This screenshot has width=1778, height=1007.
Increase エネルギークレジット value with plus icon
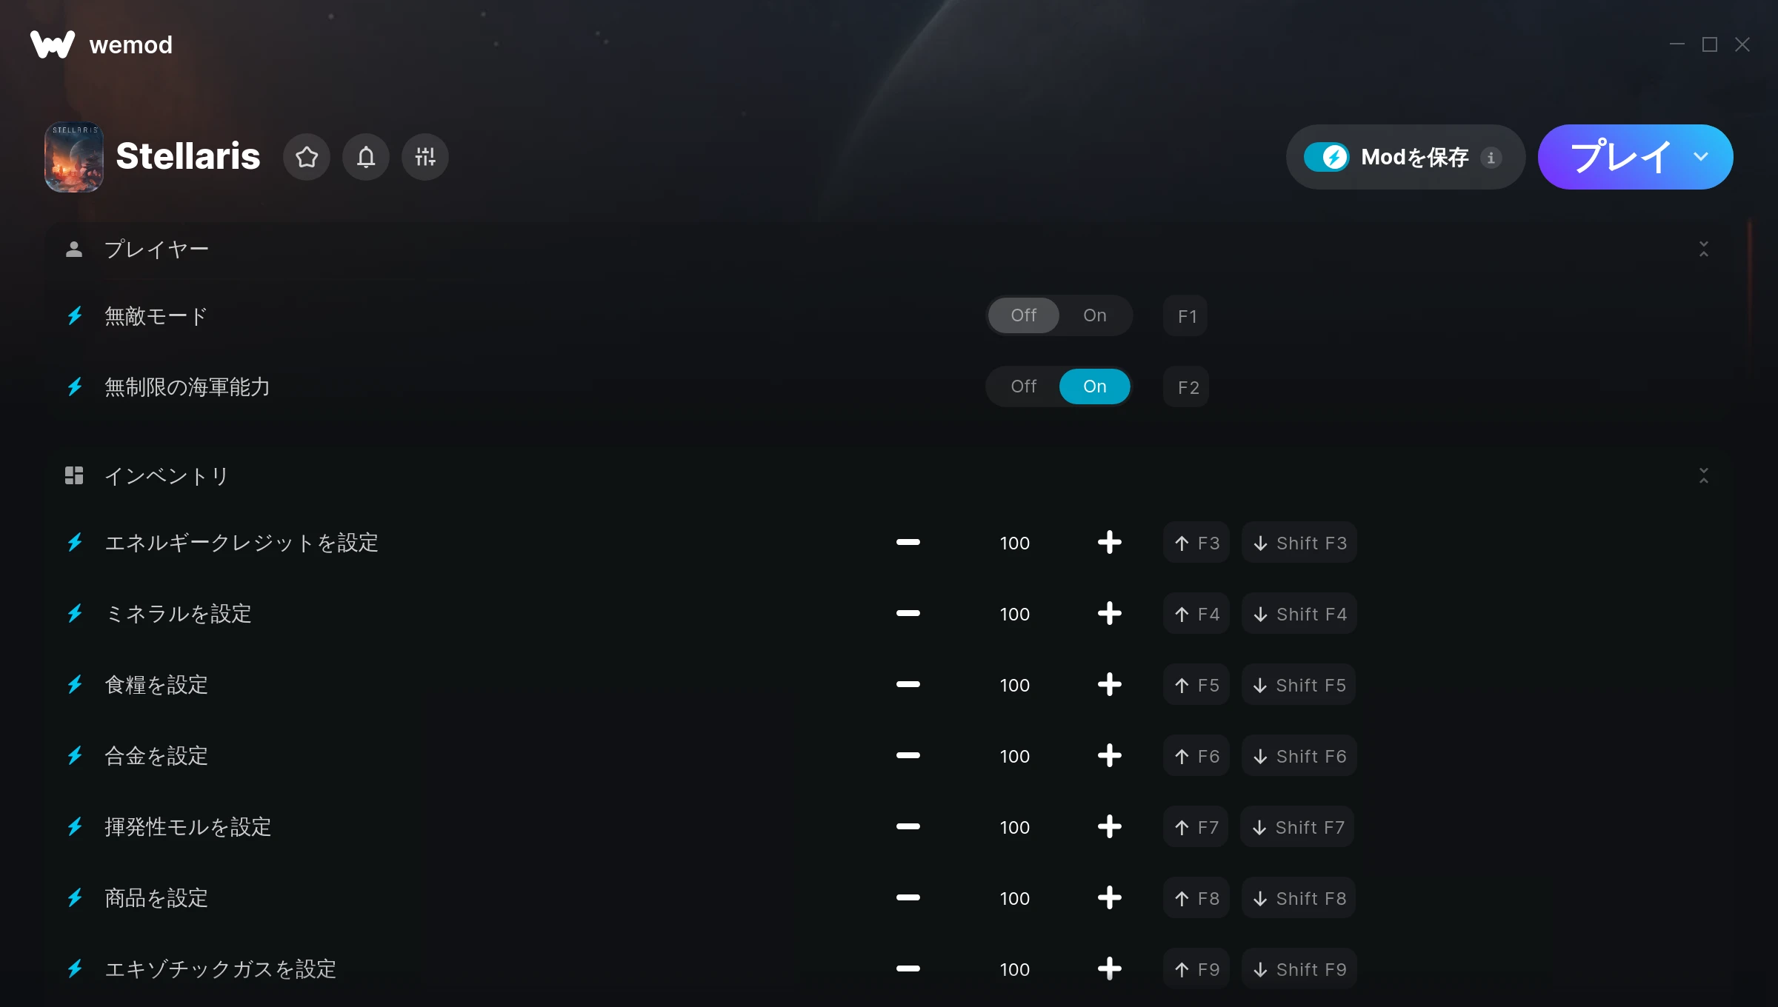tap(1109, 543)
